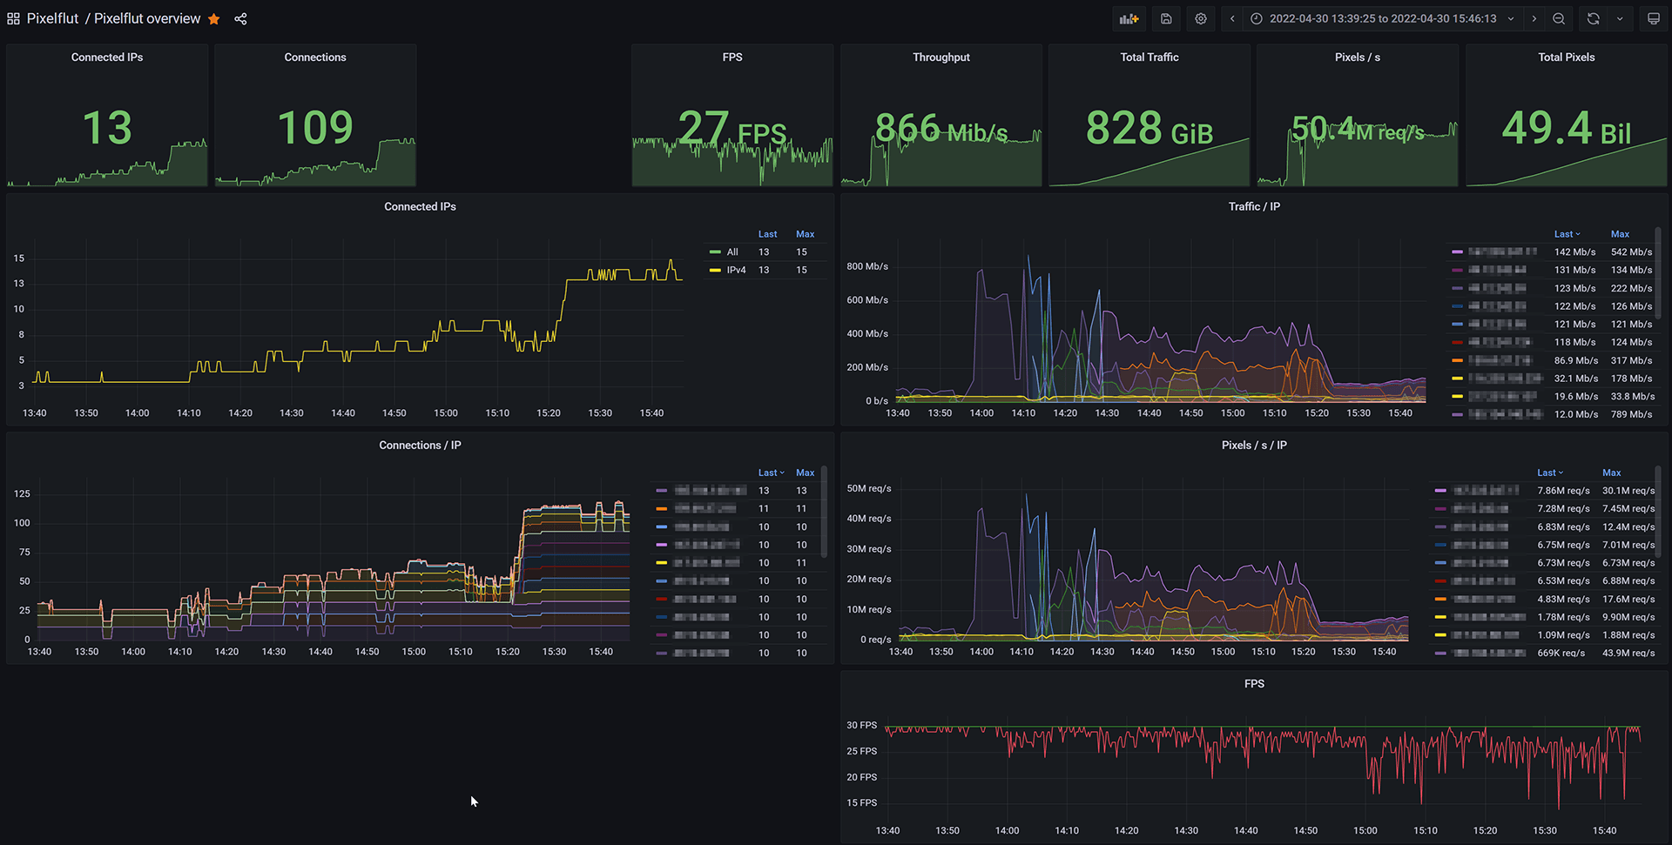
Task: Click the Add panel icon
Action: (1129, 18)
